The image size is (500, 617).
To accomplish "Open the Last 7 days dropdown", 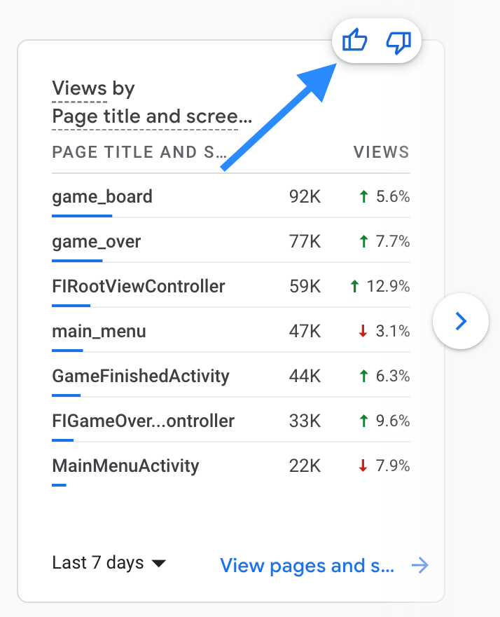I will point(109,563).
